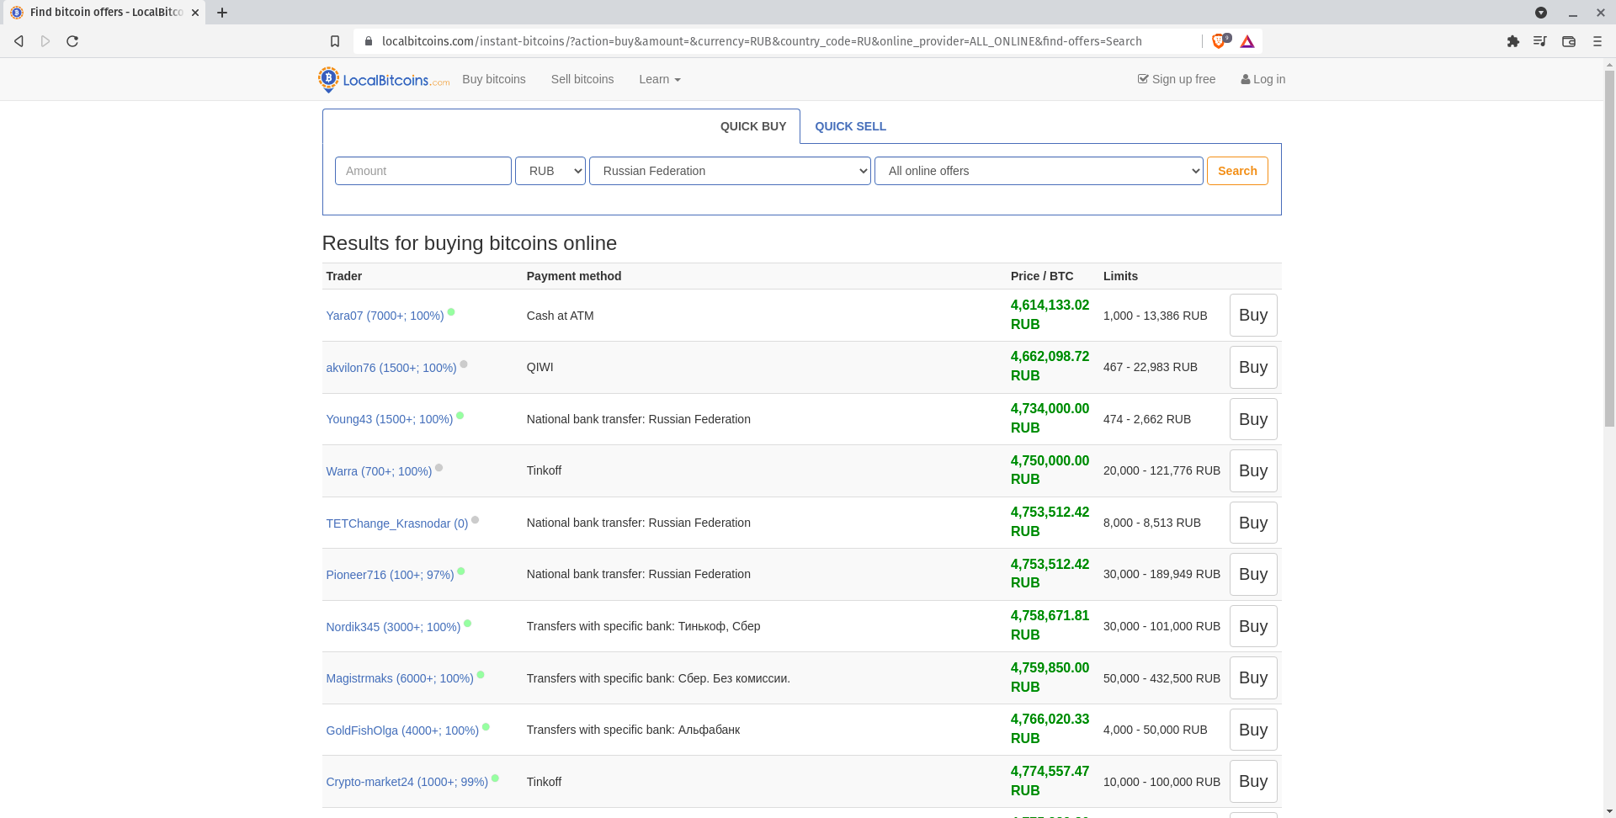Click the tab search dropdown circle icon
This screenshot has width=1616, height=818.
click(x=1541, y=13)
